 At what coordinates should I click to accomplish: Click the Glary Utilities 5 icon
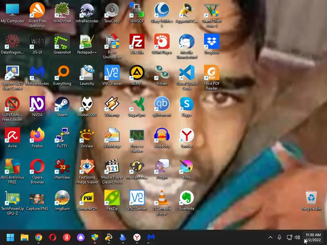pyautogui.click(x=162, y=10)
